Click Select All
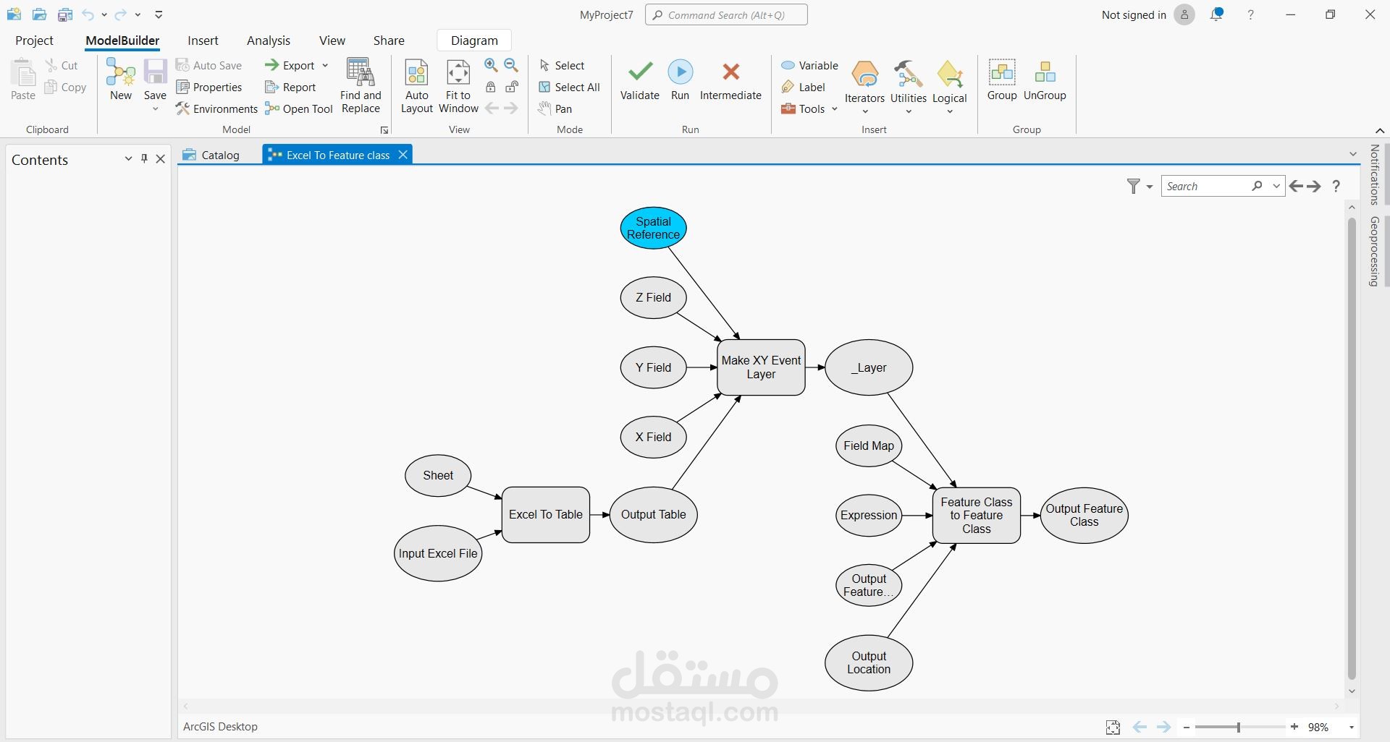 coord(569,87)
